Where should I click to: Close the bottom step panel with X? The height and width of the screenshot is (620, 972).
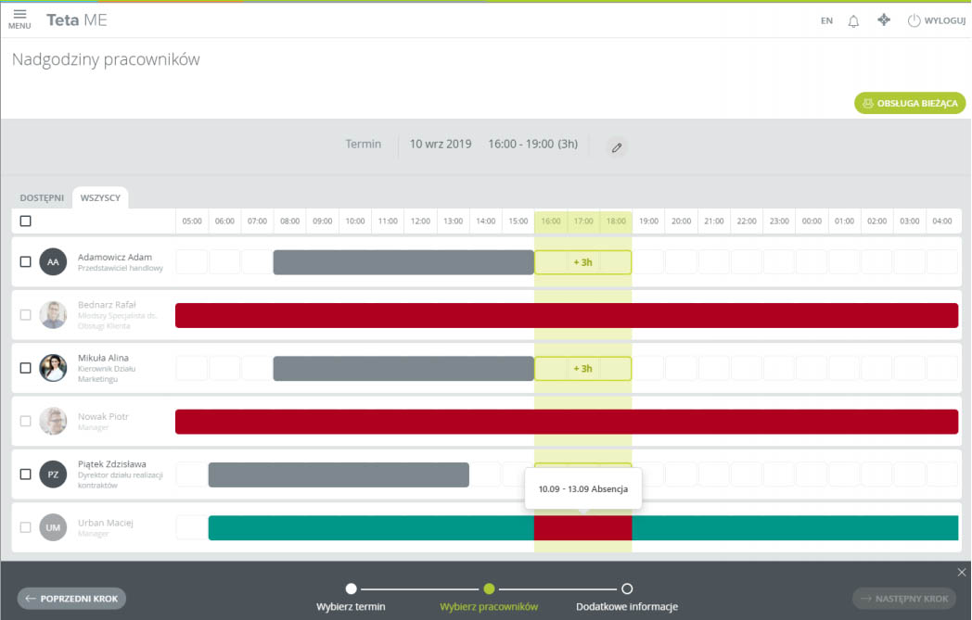[x=962, y=572]
